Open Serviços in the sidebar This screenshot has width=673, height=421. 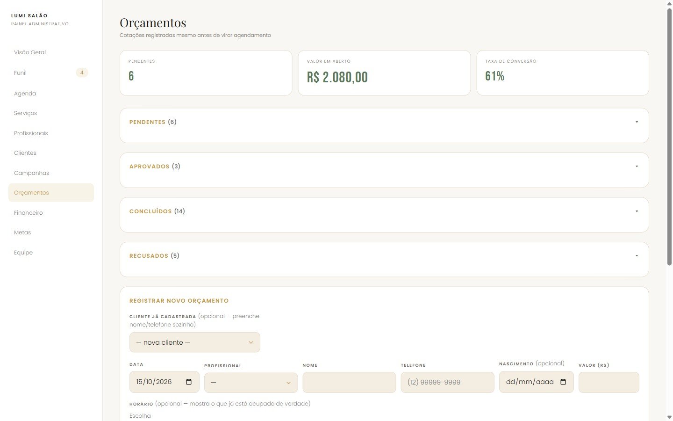point(51,113)
